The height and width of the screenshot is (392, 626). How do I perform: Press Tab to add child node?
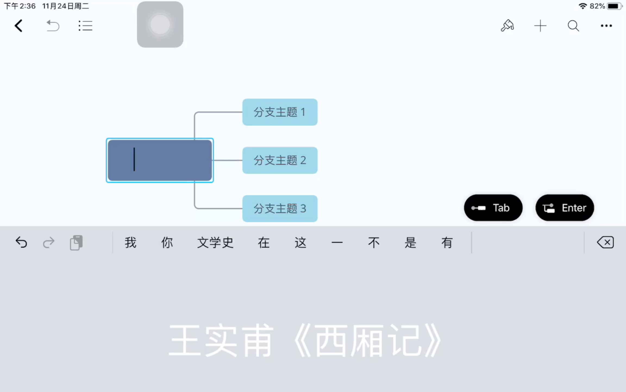(493, 207)
